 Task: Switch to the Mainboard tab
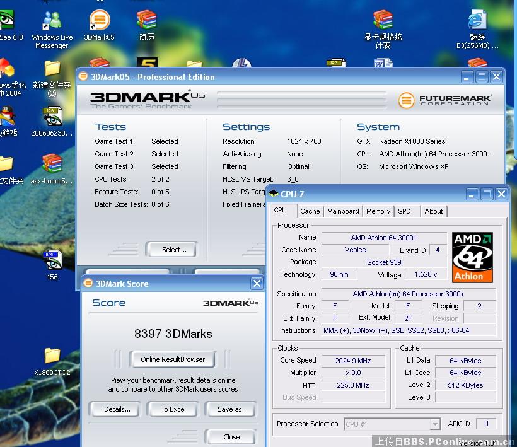point(343,211)
